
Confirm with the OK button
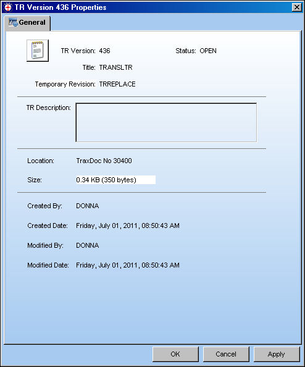coord(175,354)
